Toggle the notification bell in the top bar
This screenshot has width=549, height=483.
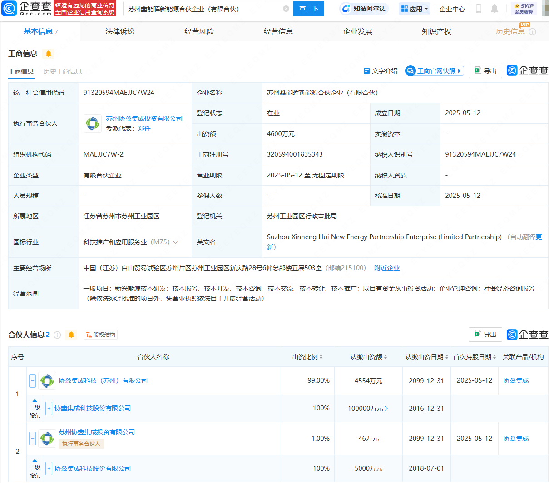pyautogui.click(x=495, y=9)
